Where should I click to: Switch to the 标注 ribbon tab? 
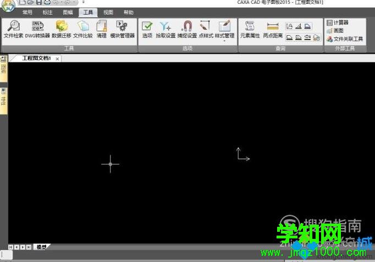click(47, 13)
